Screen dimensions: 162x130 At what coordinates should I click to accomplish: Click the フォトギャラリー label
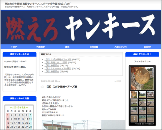point(142,62)
